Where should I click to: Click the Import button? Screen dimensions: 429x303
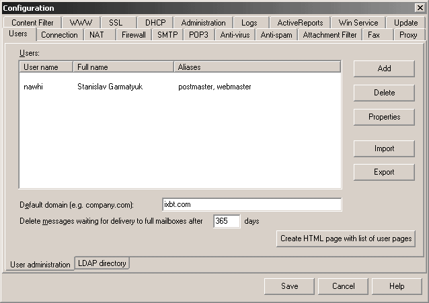pos(384,148)
